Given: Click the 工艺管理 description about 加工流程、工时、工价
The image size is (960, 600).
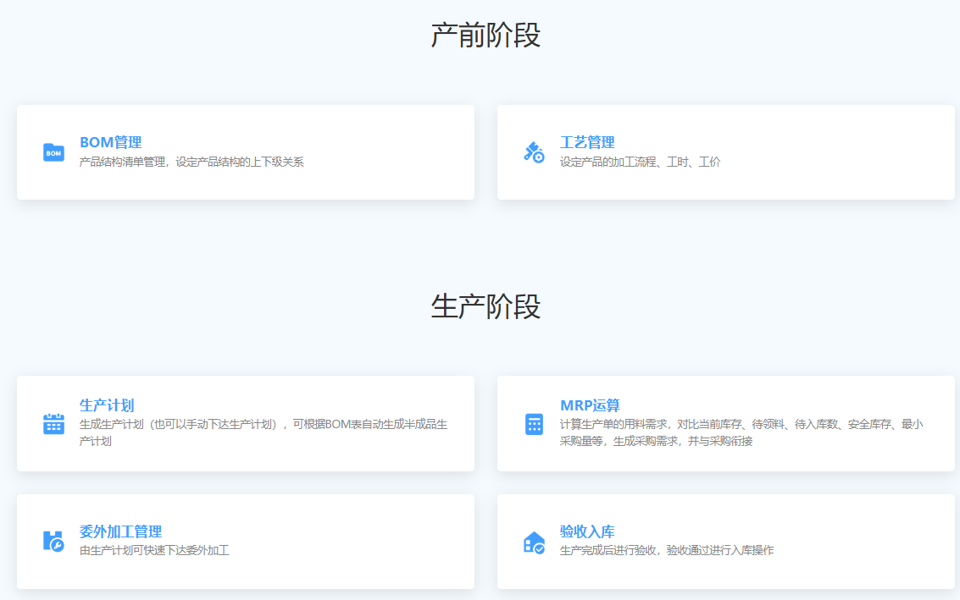Looking at the screenshot, I should click(x=640, y=162).
